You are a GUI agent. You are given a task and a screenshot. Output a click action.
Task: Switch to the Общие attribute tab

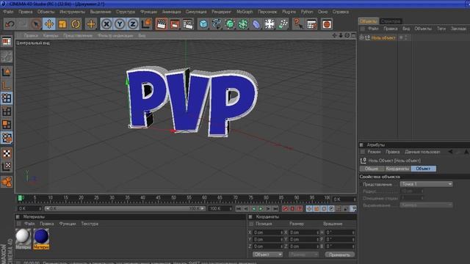pyautogui.click(x=372, y=169)
